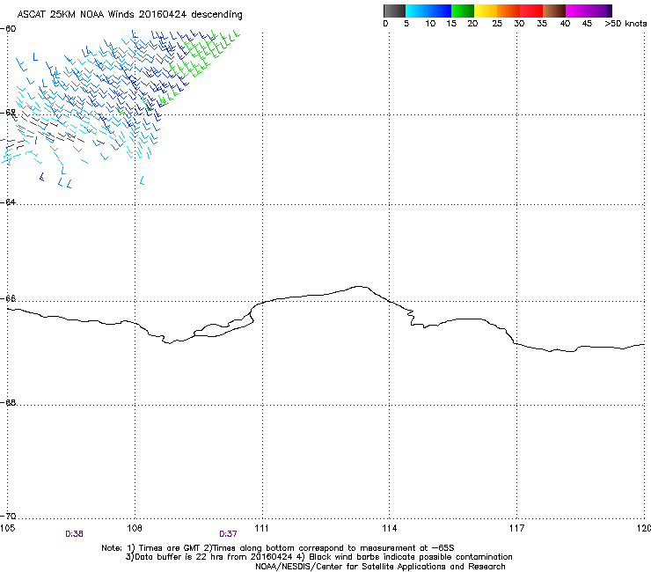This screenshot has height=572, width=651.
Task: Click the "45" legend scale label
Action: (587, 24)
